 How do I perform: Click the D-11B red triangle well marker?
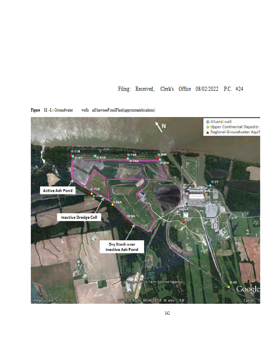[x=71, y=155]
